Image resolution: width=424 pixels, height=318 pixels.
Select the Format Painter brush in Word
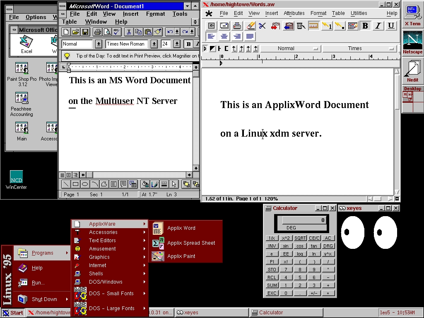[x=158, y=32]
